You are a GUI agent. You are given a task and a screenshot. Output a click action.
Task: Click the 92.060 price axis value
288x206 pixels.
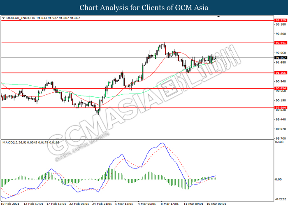[x=281, y=53]
